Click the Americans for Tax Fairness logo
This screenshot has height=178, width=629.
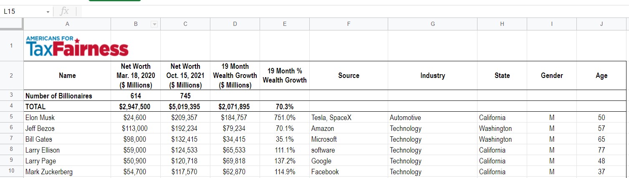(77, 46)
